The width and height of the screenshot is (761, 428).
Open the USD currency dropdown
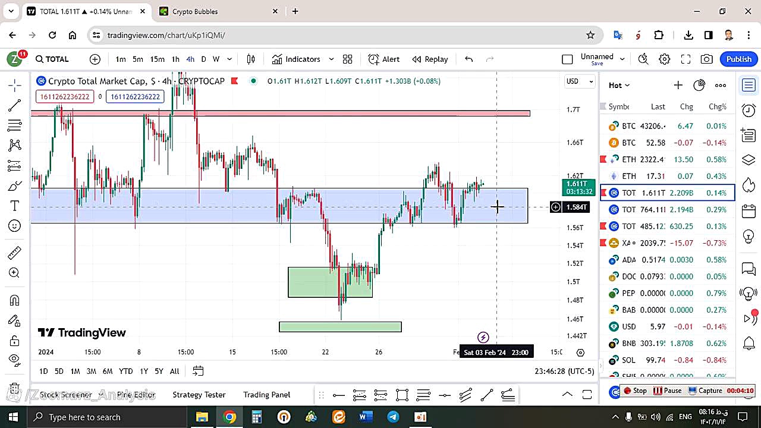tap(580, 81)
